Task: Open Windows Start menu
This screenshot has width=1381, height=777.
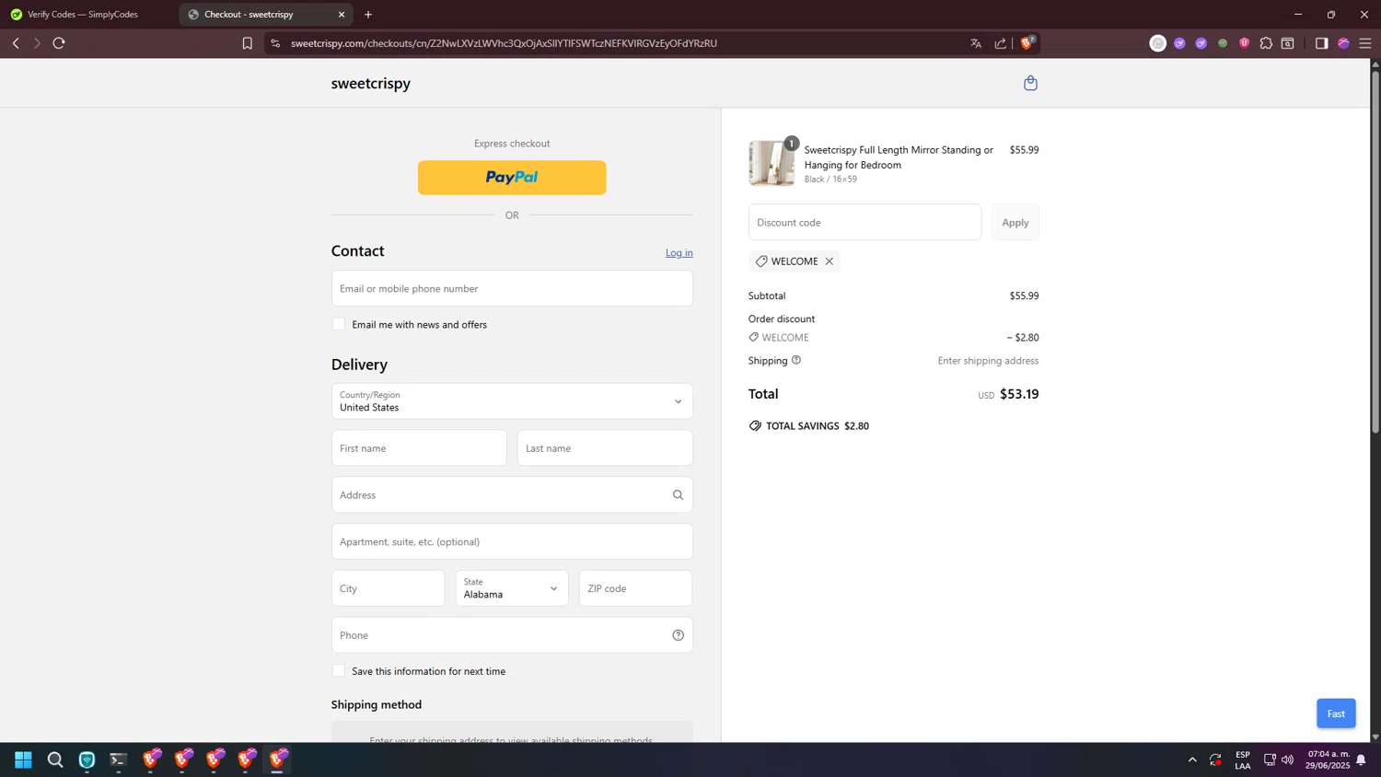Action: coord(24,760)
